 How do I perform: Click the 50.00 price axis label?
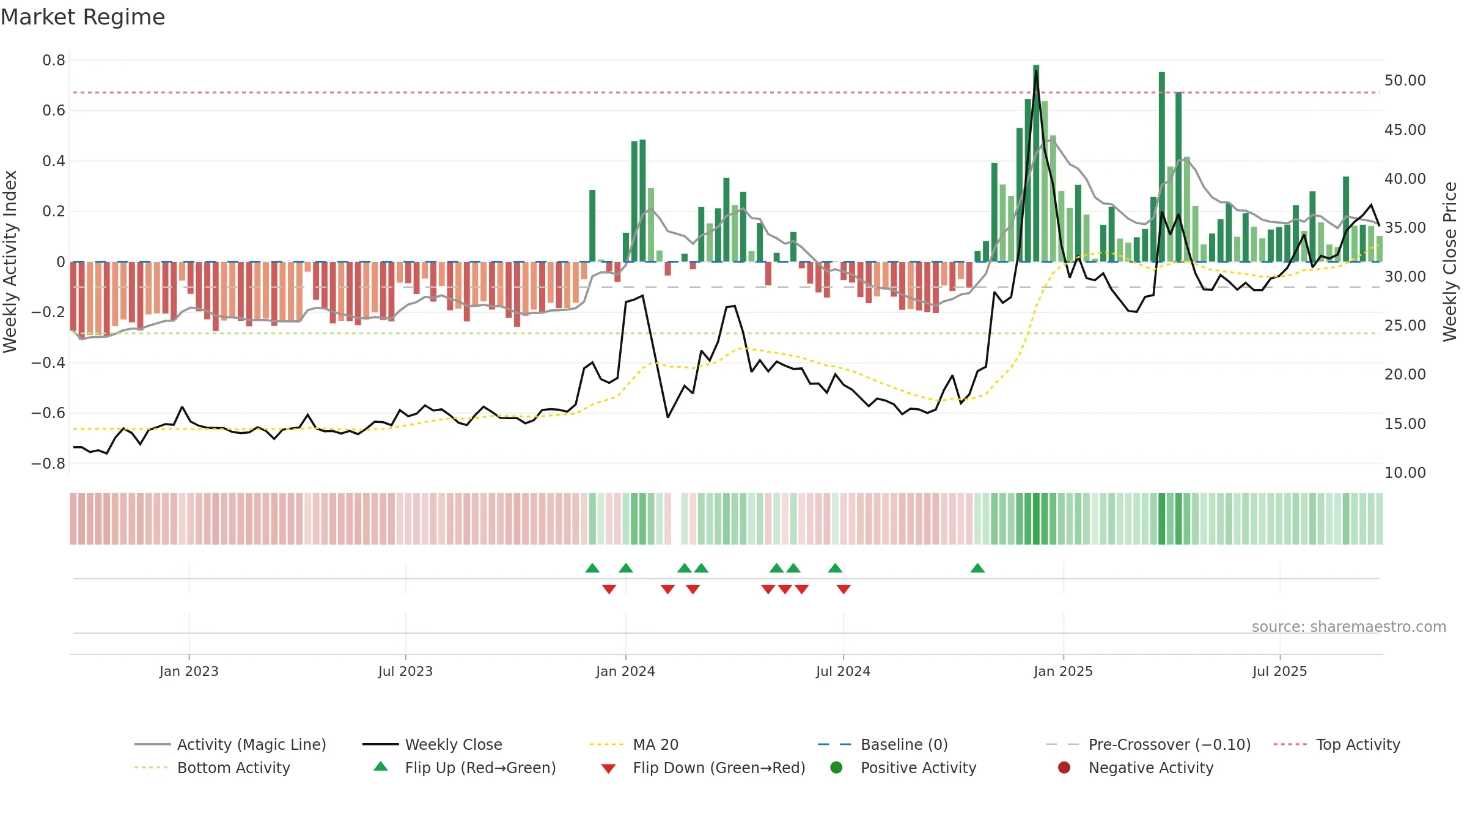(x=1405, y=81)
